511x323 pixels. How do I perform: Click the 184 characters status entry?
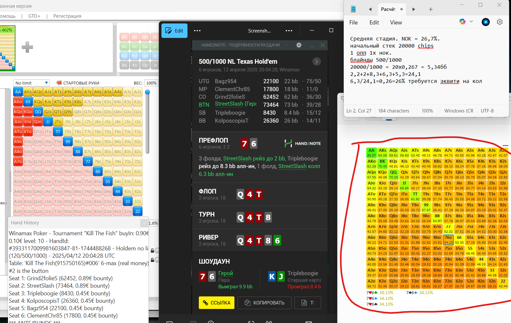[394, 111]
